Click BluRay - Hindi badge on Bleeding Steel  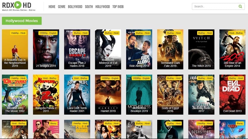pos(205,78)
